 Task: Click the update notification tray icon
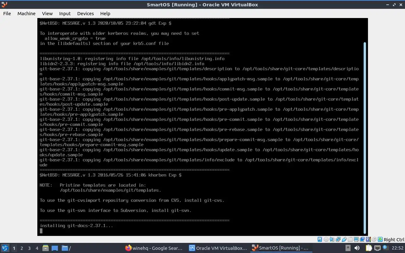[x=386, y=248]
